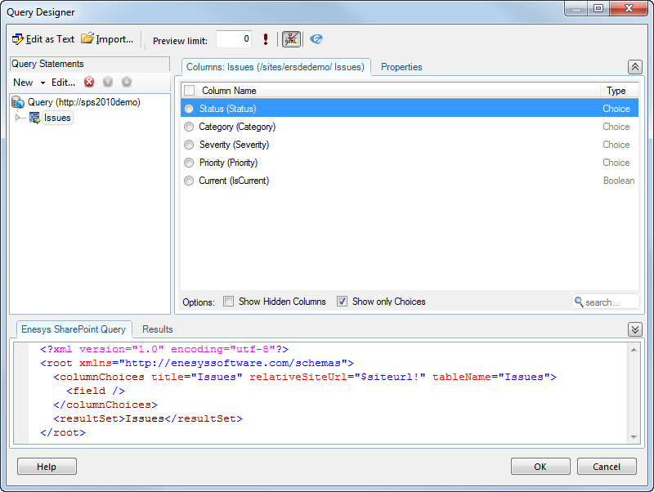The image size is (654, 492).
Task: Enable the Show Hidden Columns checkbox
Action: click(229, 302)
